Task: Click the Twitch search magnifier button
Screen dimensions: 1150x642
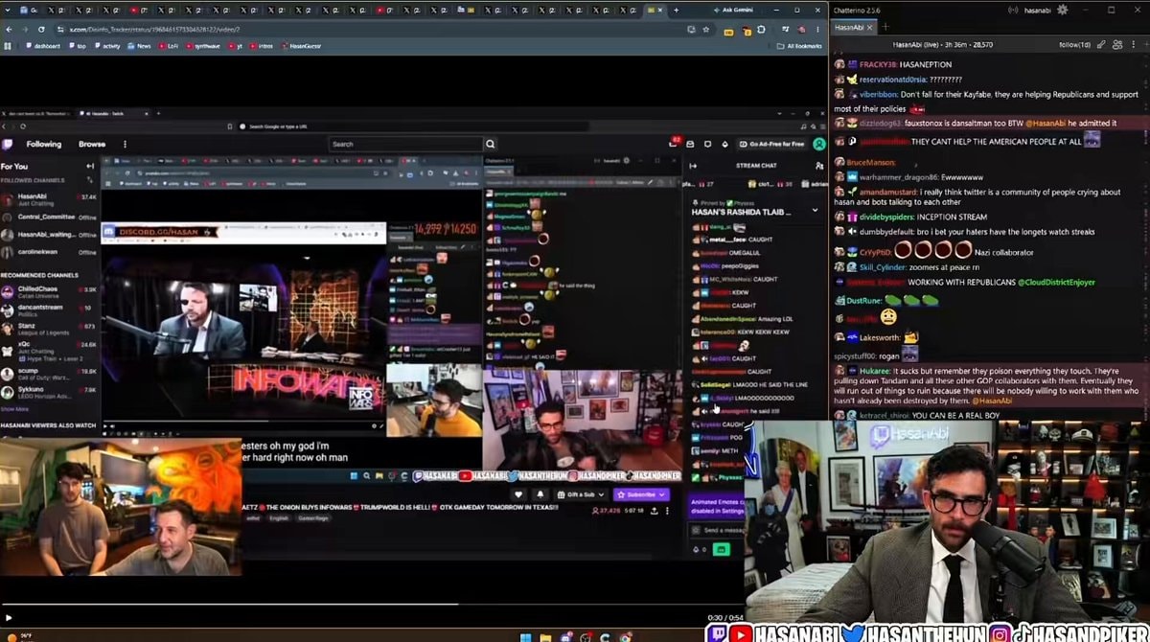Action: (x=491, y=144)
